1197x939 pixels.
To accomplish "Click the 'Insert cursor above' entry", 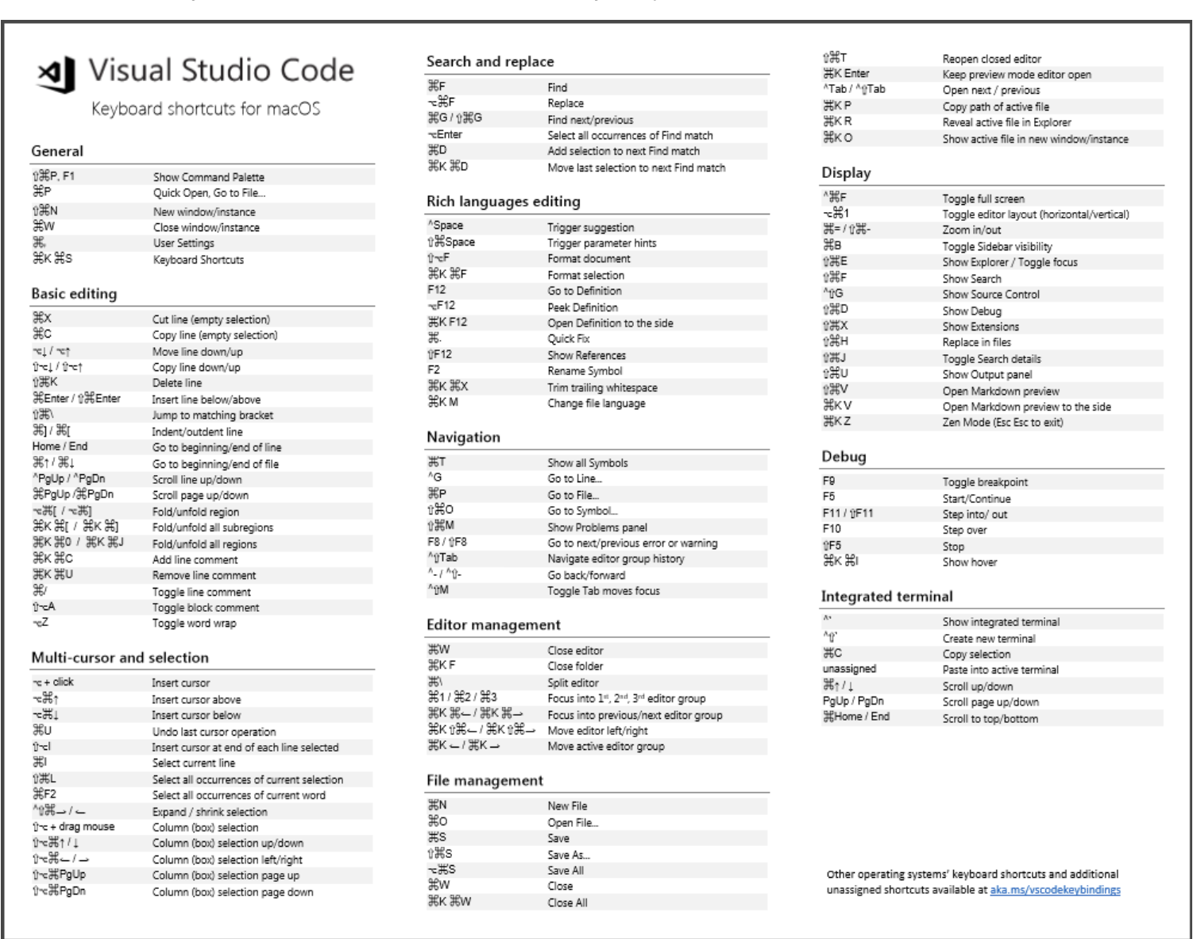I will point(196,700).
